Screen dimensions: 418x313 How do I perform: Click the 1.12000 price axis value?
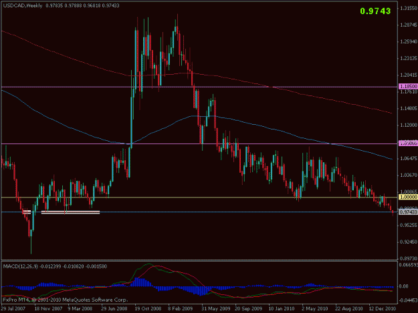[409, 125]
